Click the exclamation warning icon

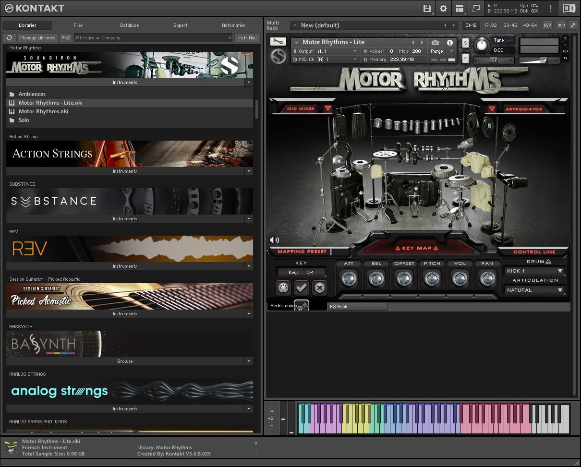click(x=550, y=8)
